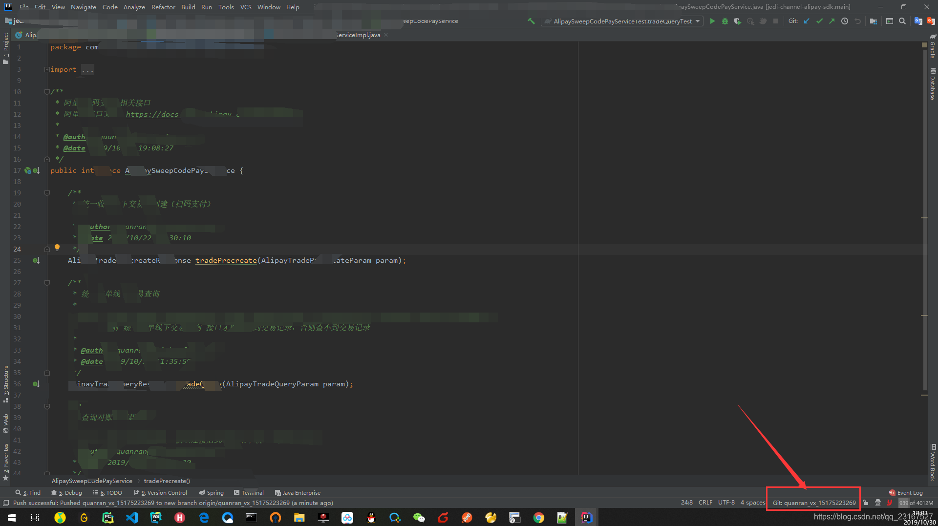Click the intention lightbulb on line 24

point(57,248)
